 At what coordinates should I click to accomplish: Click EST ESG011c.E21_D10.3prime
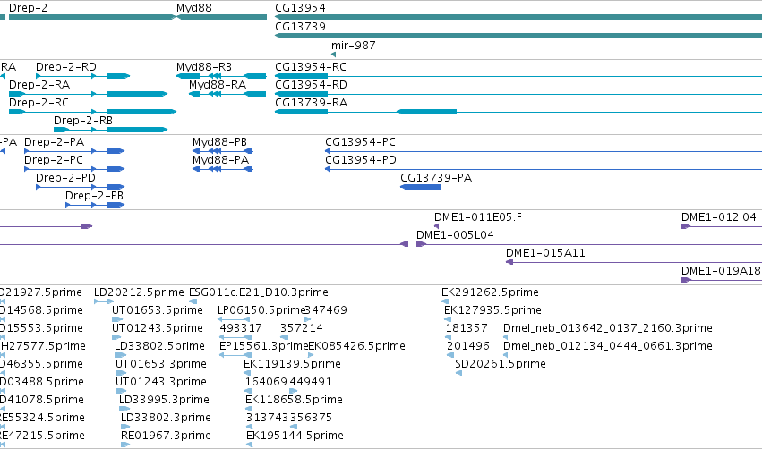click(x=259, y=292)
